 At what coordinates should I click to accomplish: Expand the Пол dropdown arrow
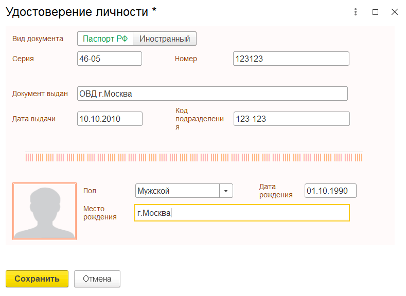pos(226,191)
